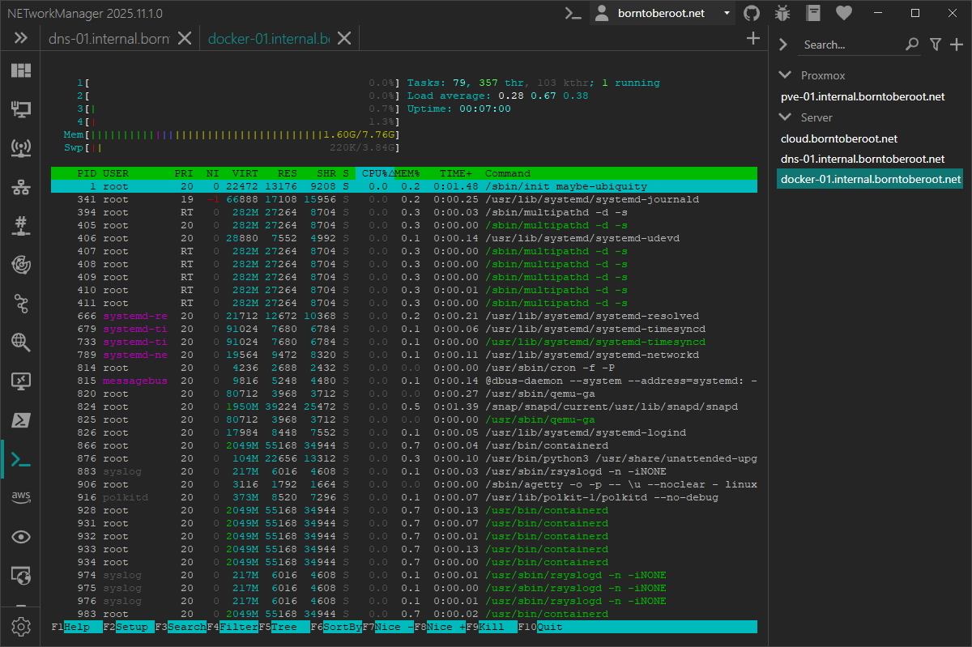Select cloud.borntoberoot.net profile
972x647 pixels.
click(x=838, y=138)
